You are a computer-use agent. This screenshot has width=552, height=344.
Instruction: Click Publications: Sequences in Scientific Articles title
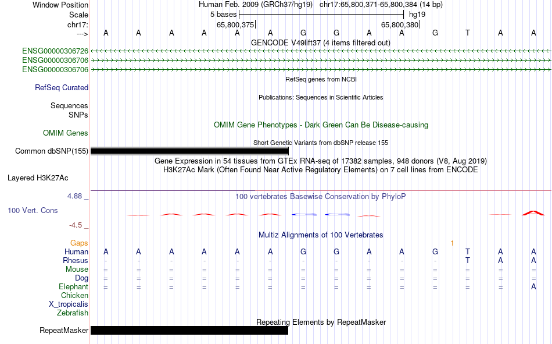pos(321,97)
